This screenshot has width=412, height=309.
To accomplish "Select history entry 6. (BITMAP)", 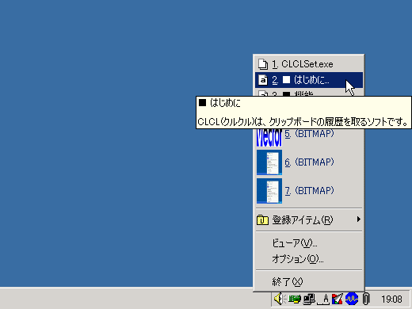I will point(309,162).
